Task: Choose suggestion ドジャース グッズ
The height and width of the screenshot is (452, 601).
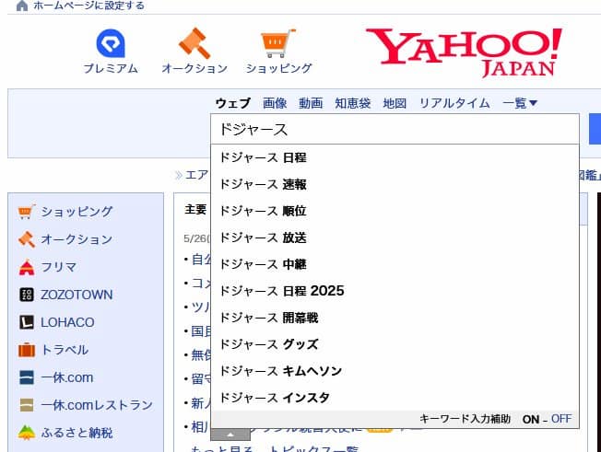Action: pos(395,344)
